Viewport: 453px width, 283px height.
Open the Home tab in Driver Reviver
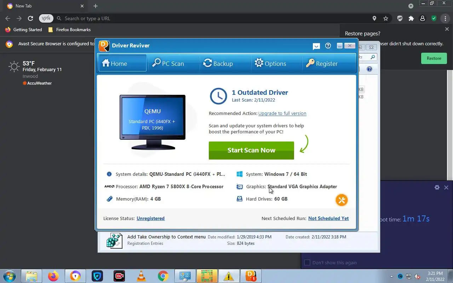(122, 63)
